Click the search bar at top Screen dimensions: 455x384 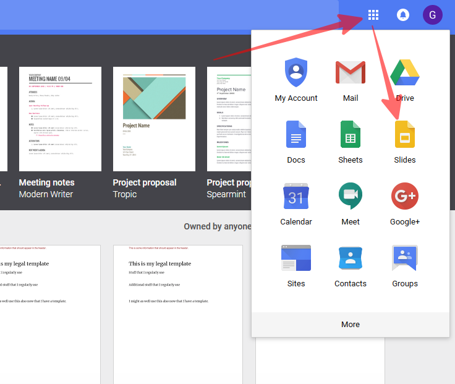click(169, 14)
